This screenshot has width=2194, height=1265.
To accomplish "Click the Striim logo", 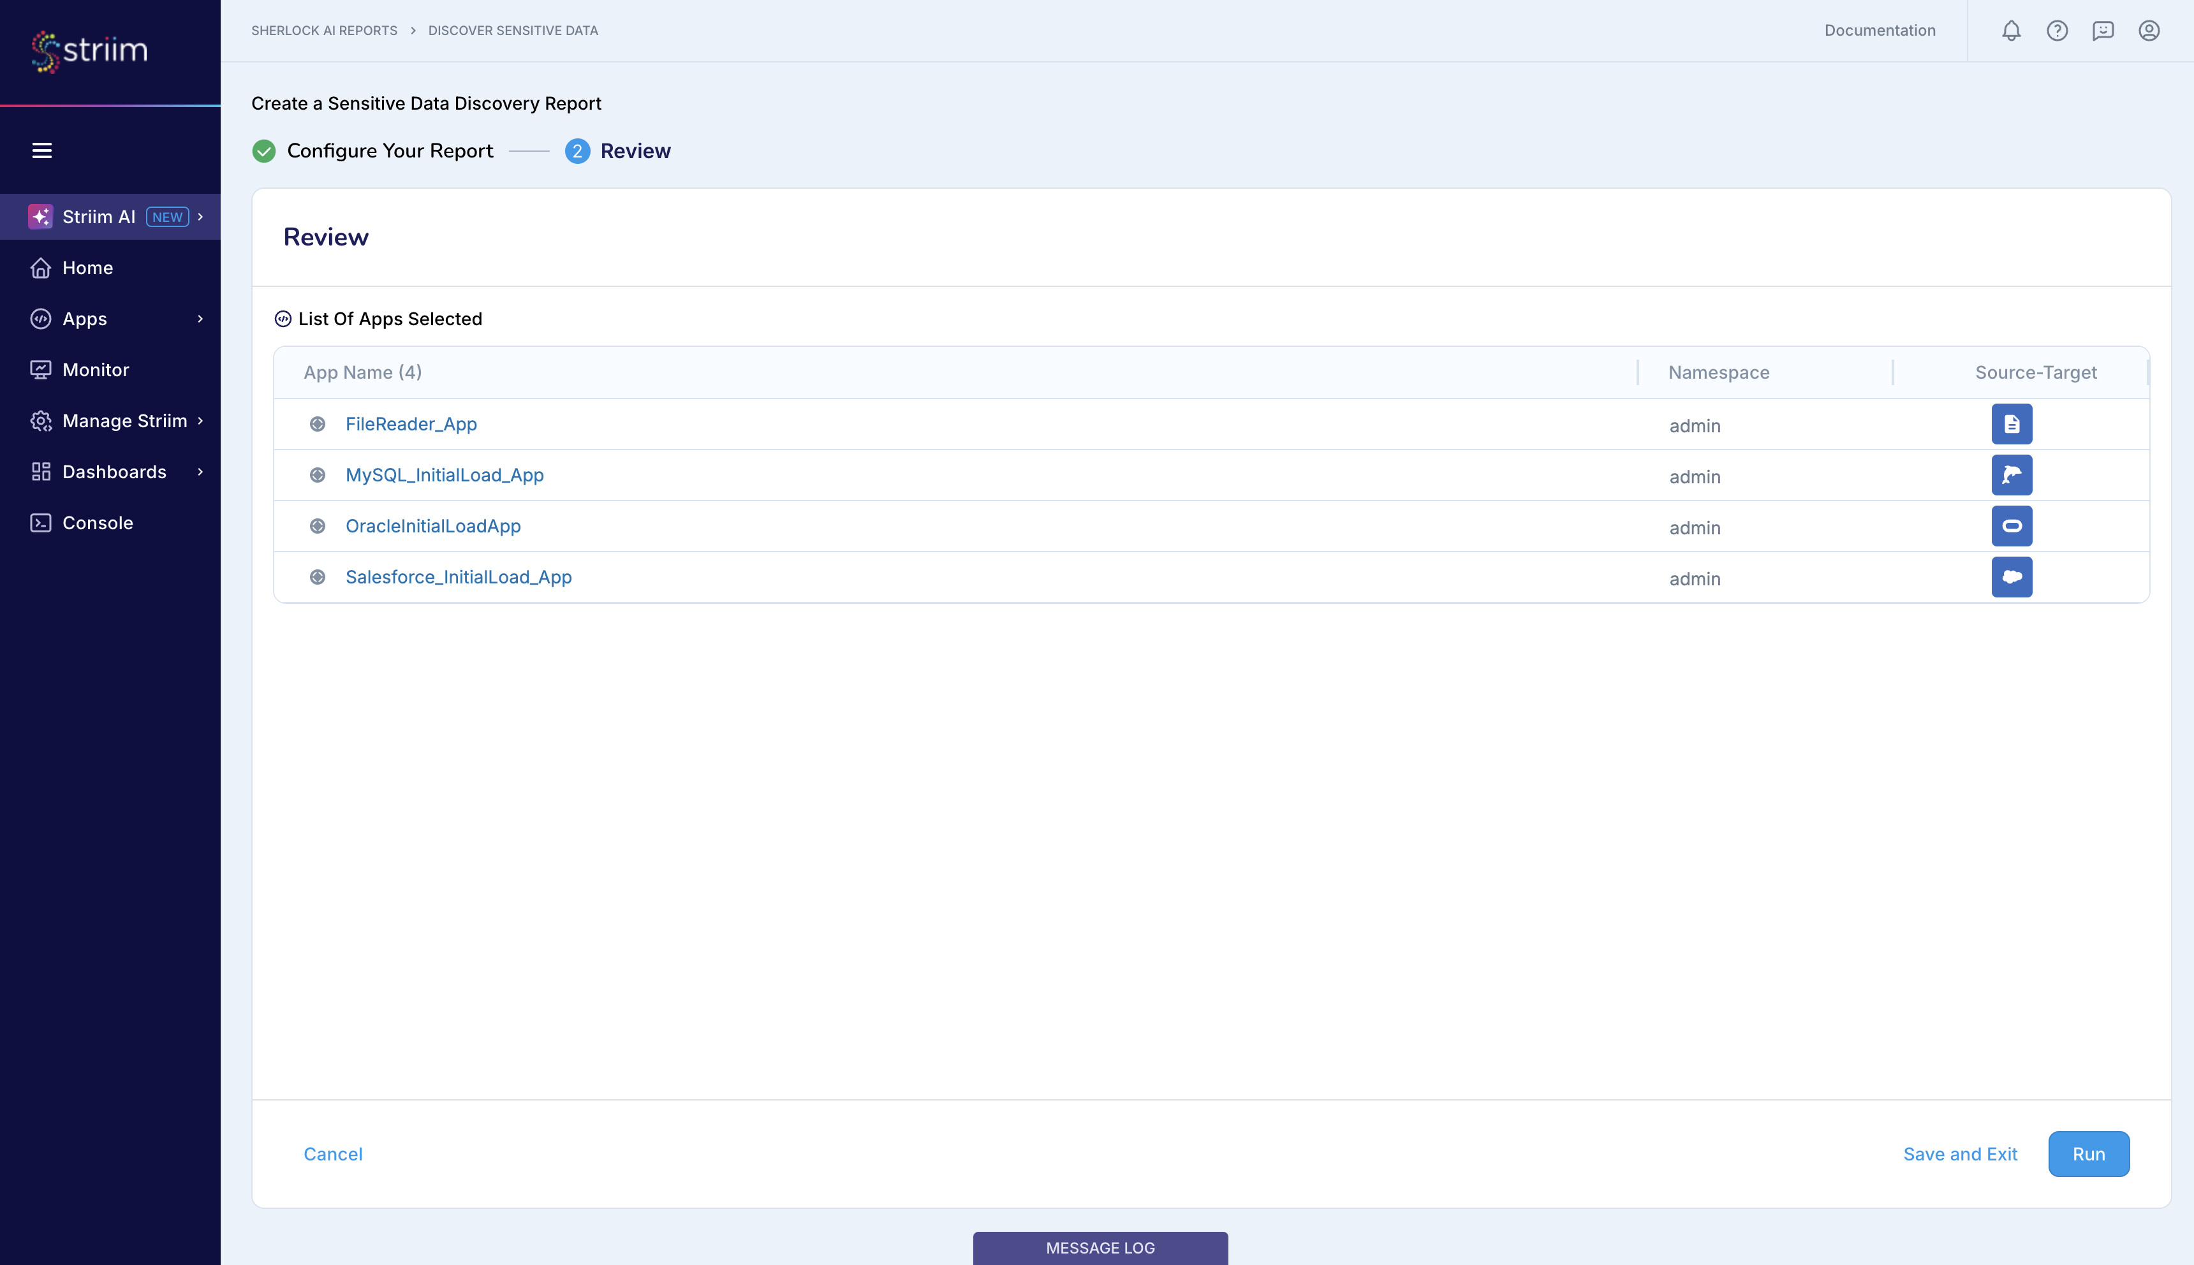I will (87, 50).
